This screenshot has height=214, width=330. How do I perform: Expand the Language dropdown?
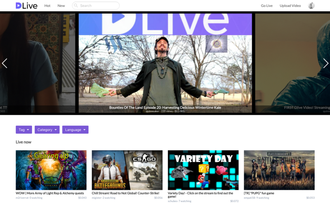pos(75,130)
